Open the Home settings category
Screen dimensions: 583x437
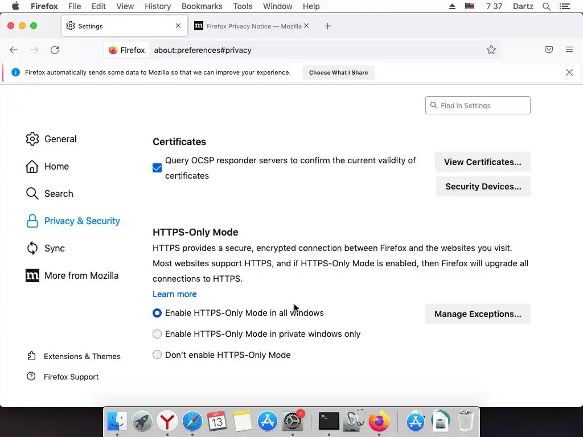[x=47, y=166]
